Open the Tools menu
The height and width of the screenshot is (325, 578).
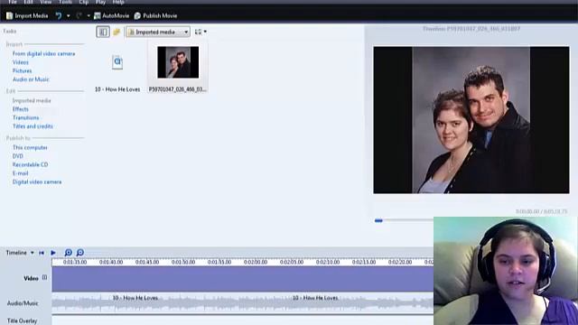point(65,2)
